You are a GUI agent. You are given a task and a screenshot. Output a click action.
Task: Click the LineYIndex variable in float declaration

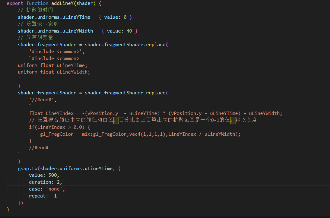coord(59,113)
